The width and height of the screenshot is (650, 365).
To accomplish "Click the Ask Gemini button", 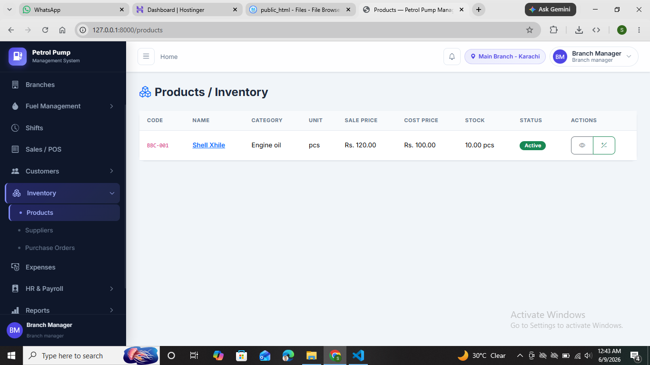I will tap(551, 10).
